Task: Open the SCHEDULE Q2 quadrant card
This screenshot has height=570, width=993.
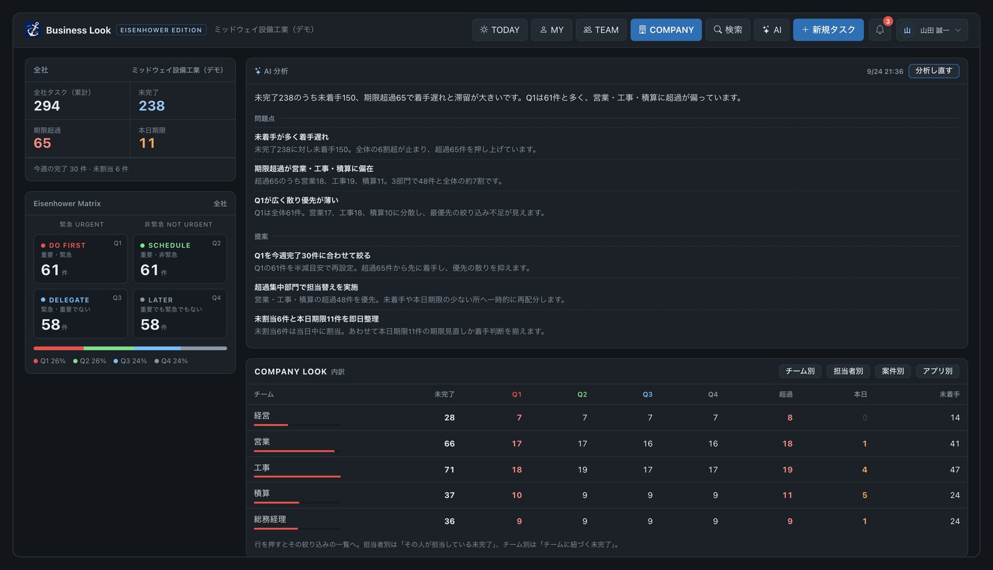Action: click(x=180, y=259)
